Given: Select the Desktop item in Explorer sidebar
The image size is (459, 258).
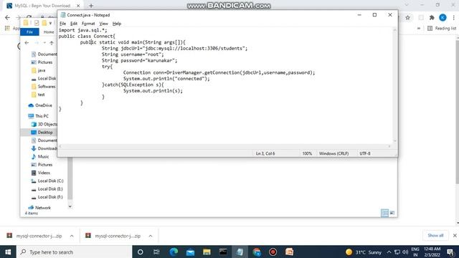Looking at the screenshot, I should click(42, 133).
